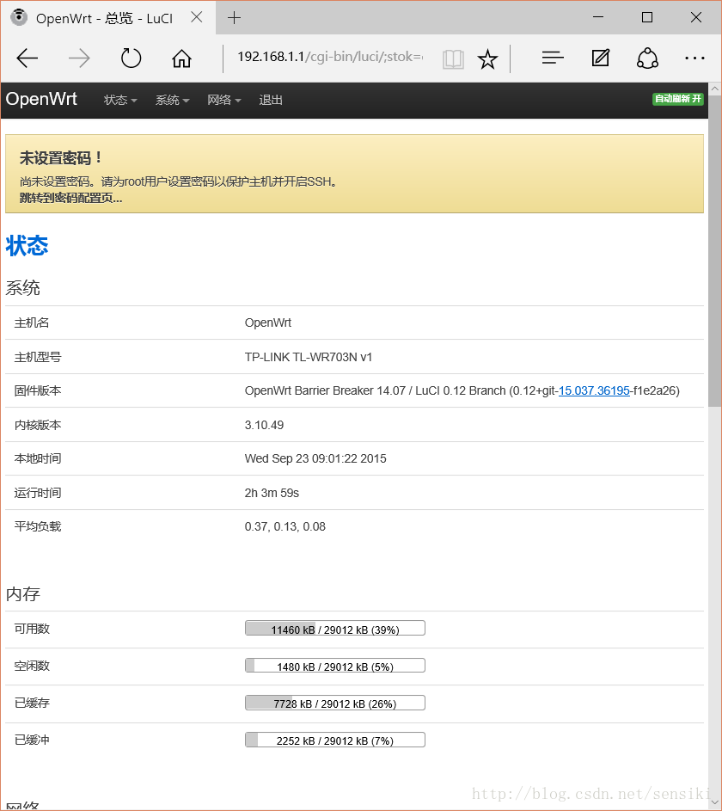Image resolution: width=722 pixels, height=811 pixels.
Task: Select the uptime 2h 3m 59s value
Action: [272, 493]
